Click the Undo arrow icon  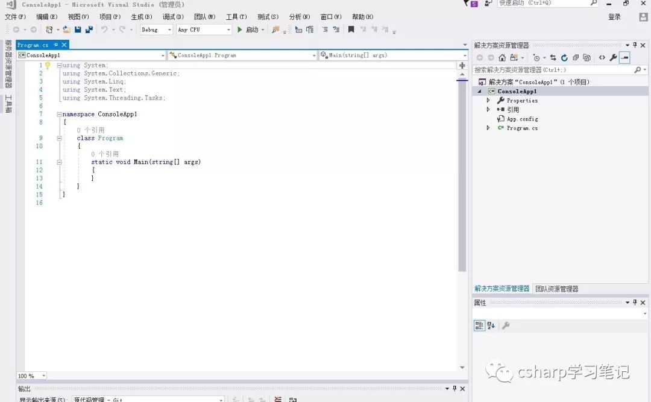[x=105, y=30]
